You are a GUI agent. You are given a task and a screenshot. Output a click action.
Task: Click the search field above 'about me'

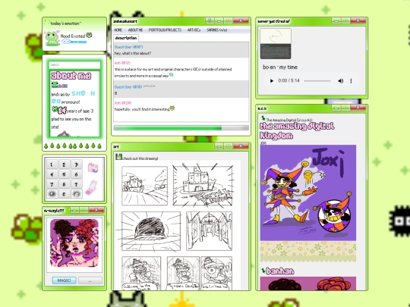74,64
